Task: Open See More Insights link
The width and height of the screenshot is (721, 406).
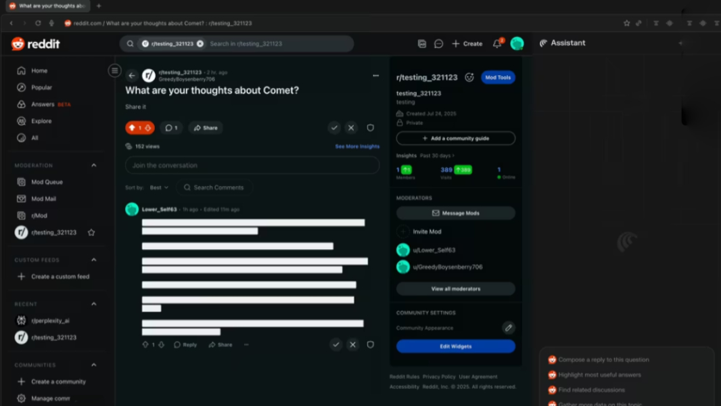Action: [357, 146]
